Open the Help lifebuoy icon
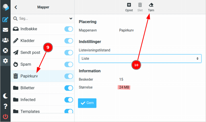The image size is (206, 122). click(x=5, y=50)
